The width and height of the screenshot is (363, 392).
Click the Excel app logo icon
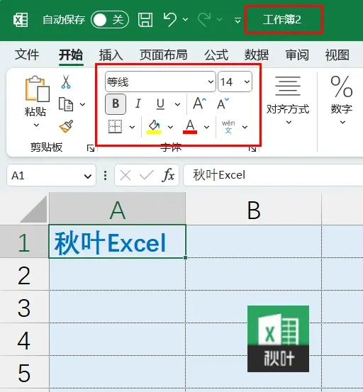[21, 20]
